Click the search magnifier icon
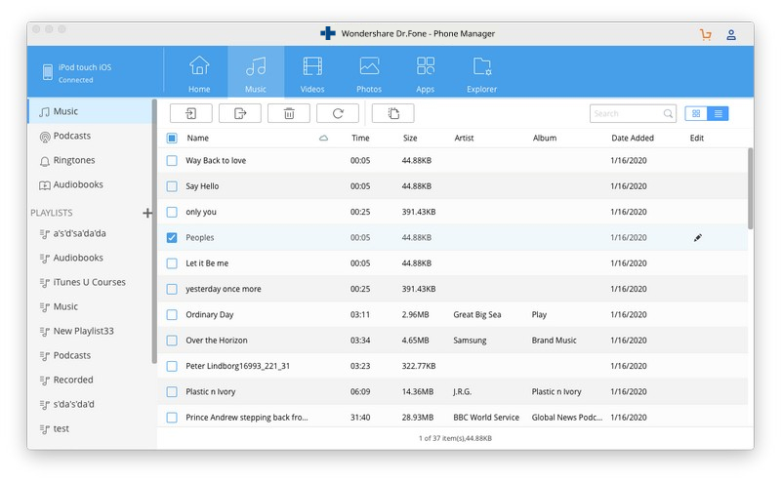Screen dimensions: 781x482 click(668, 113)
